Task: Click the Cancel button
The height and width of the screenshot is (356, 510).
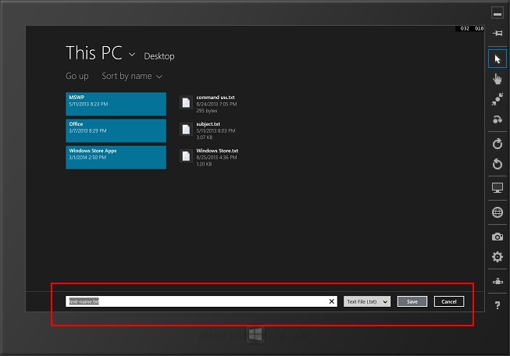Action: [449, 301]
